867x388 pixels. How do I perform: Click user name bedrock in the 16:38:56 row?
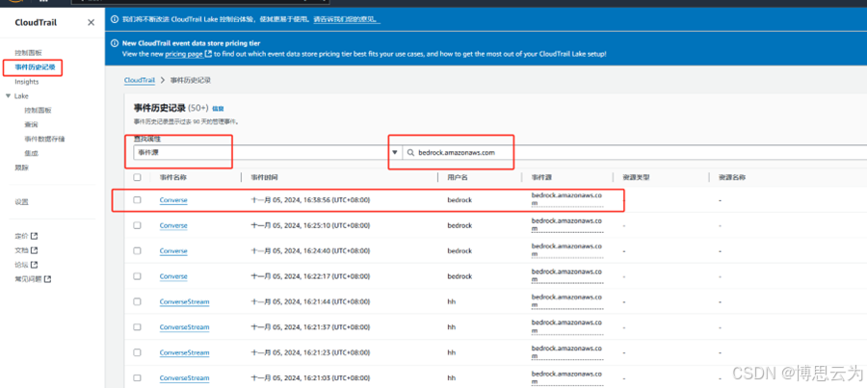click(x=460, y=200)
